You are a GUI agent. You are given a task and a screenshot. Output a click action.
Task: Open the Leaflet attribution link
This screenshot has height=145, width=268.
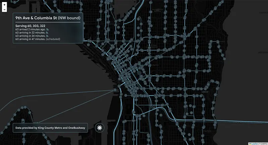(255, 143)
